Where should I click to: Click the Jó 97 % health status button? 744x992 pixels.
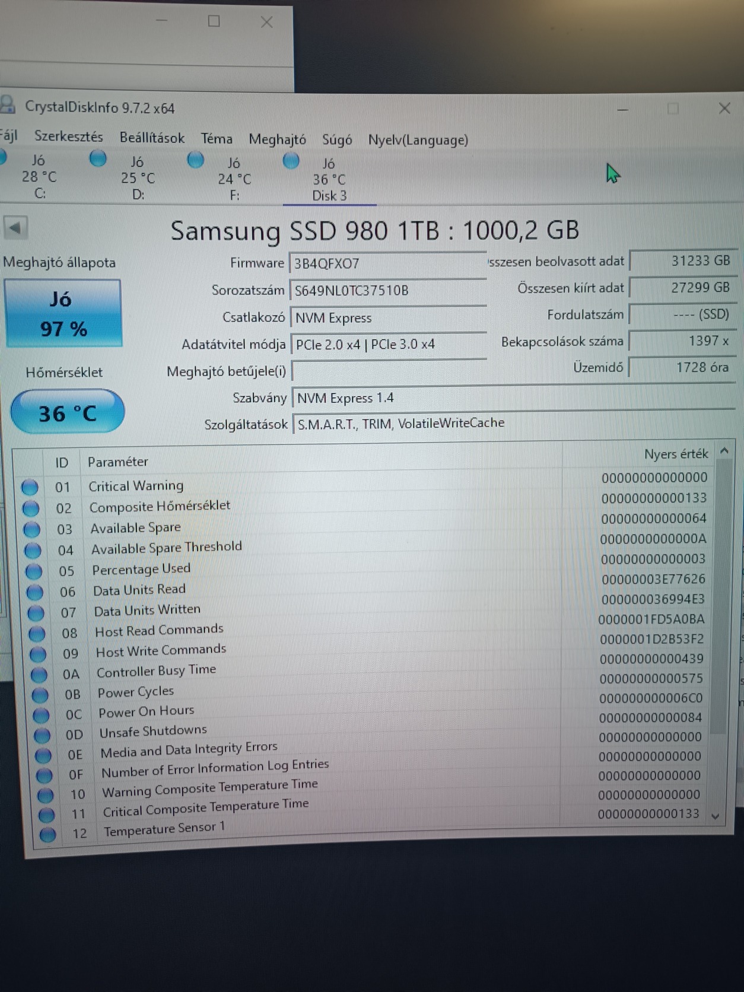tap(63, 313)
